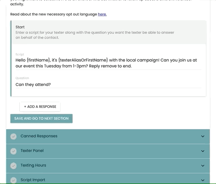The width and height of the screenshot is (216, 184).
Task: Expand Script Import using its chevron arrow
Action: (202, 180)
